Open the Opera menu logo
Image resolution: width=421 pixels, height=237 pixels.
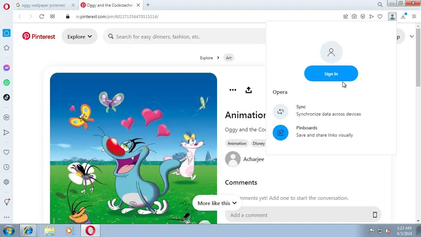tap(6, 6)
